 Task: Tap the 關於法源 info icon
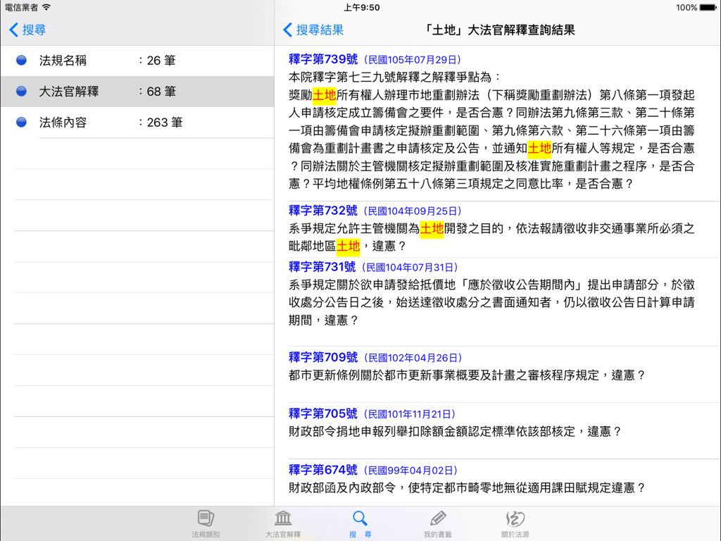pyautogui.click(x=516, y=517)
